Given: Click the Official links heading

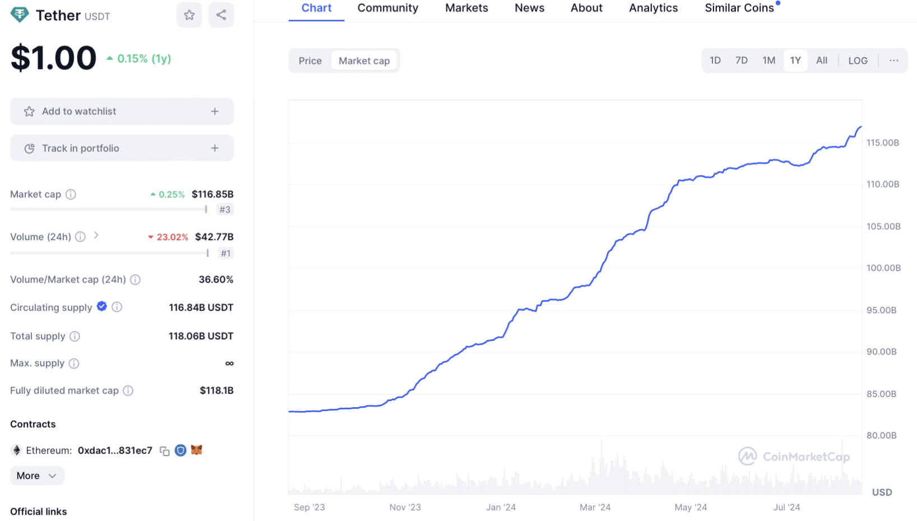Looking at the screenshot, I should coord(39,511).
